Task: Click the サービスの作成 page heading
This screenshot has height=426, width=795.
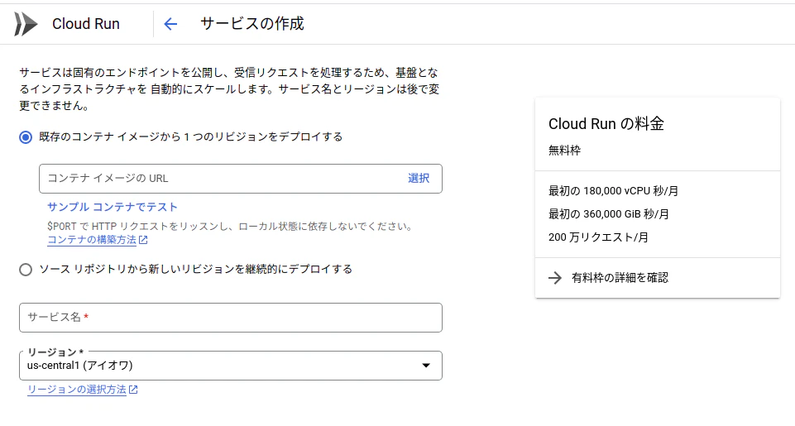Action: (252, 24)
